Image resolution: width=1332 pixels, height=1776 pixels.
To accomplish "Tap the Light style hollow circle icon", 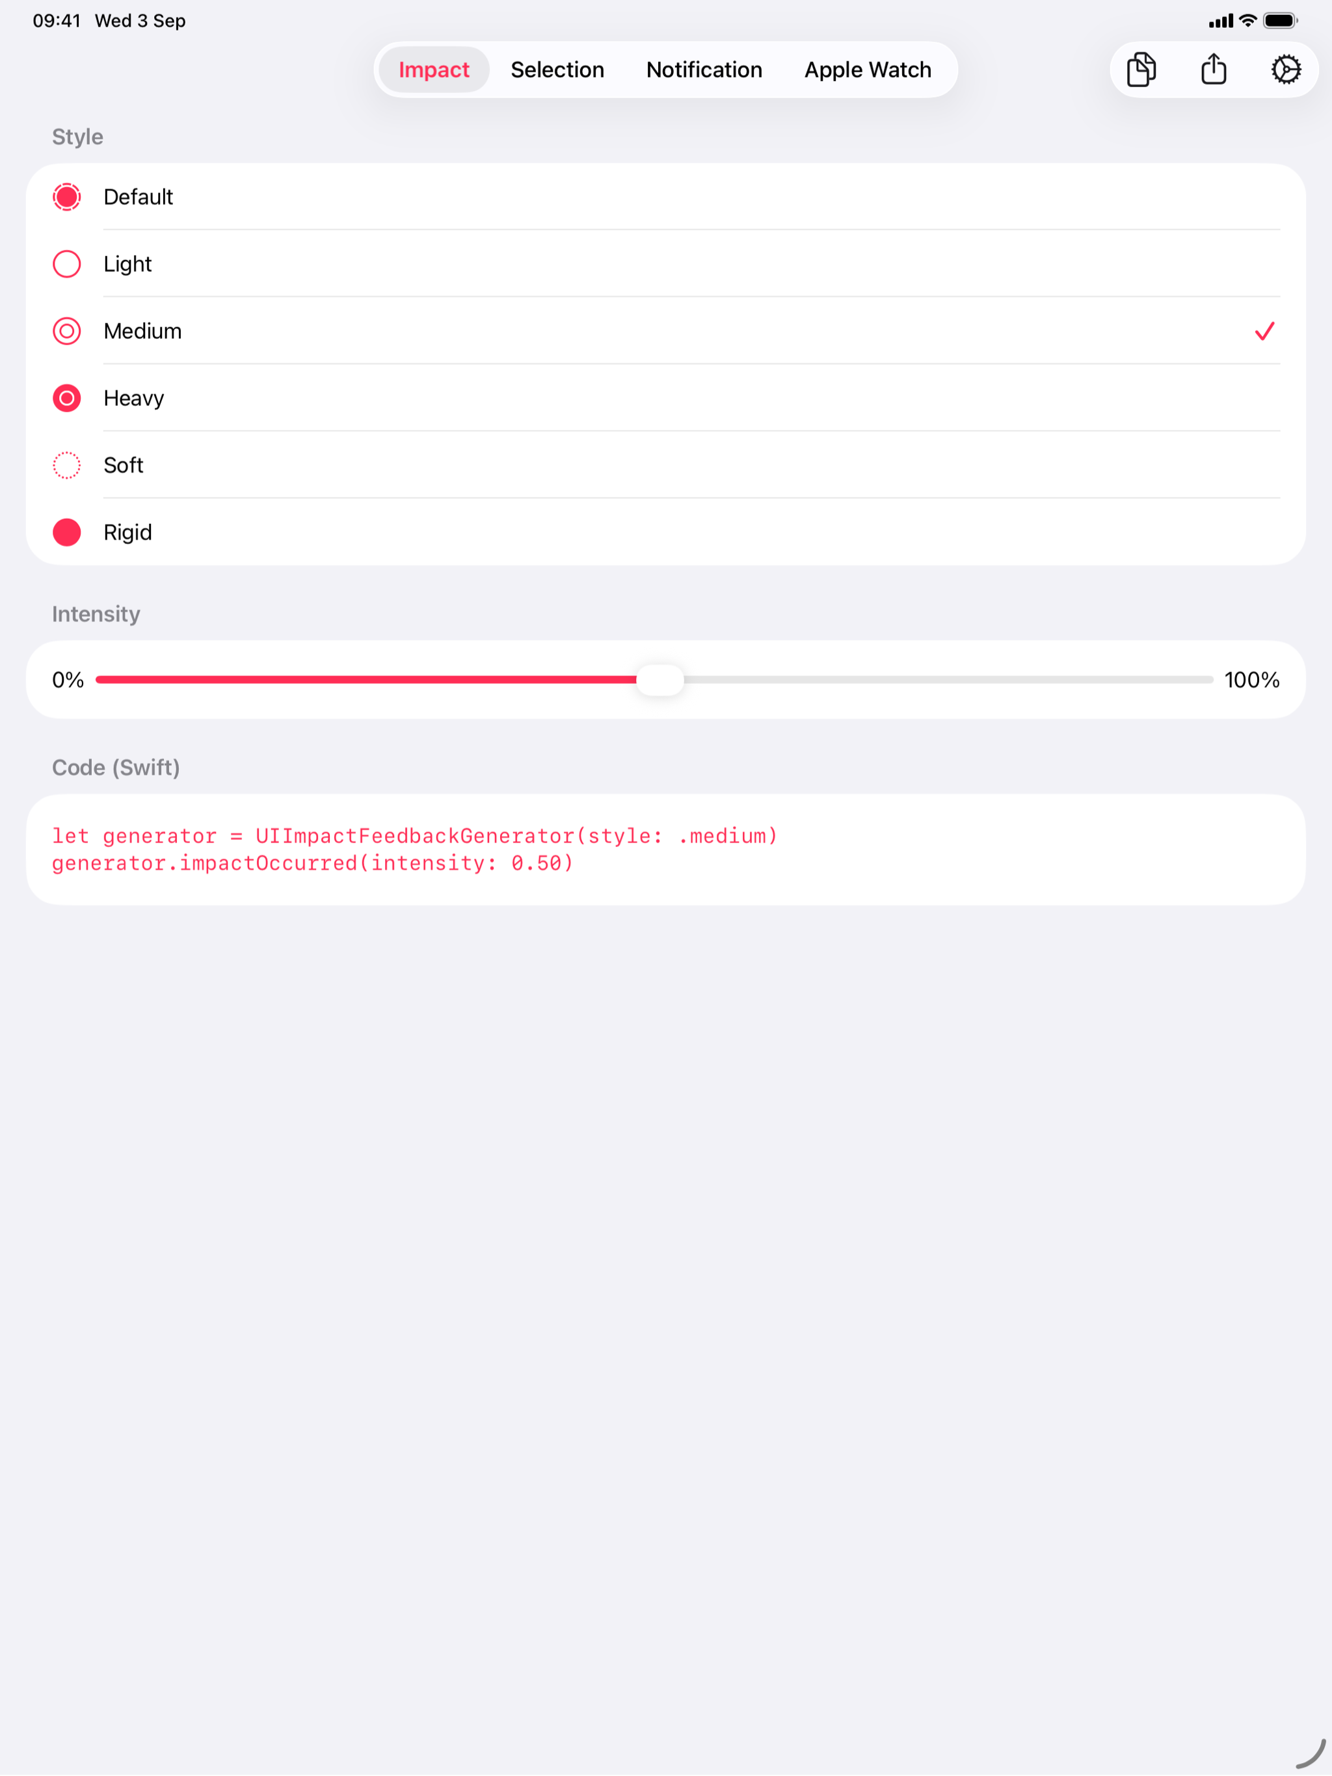I will coord(67,264).
